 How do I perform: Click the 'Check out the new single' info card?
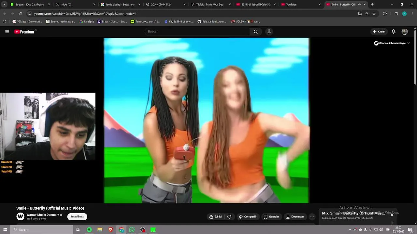coord(390,43)
